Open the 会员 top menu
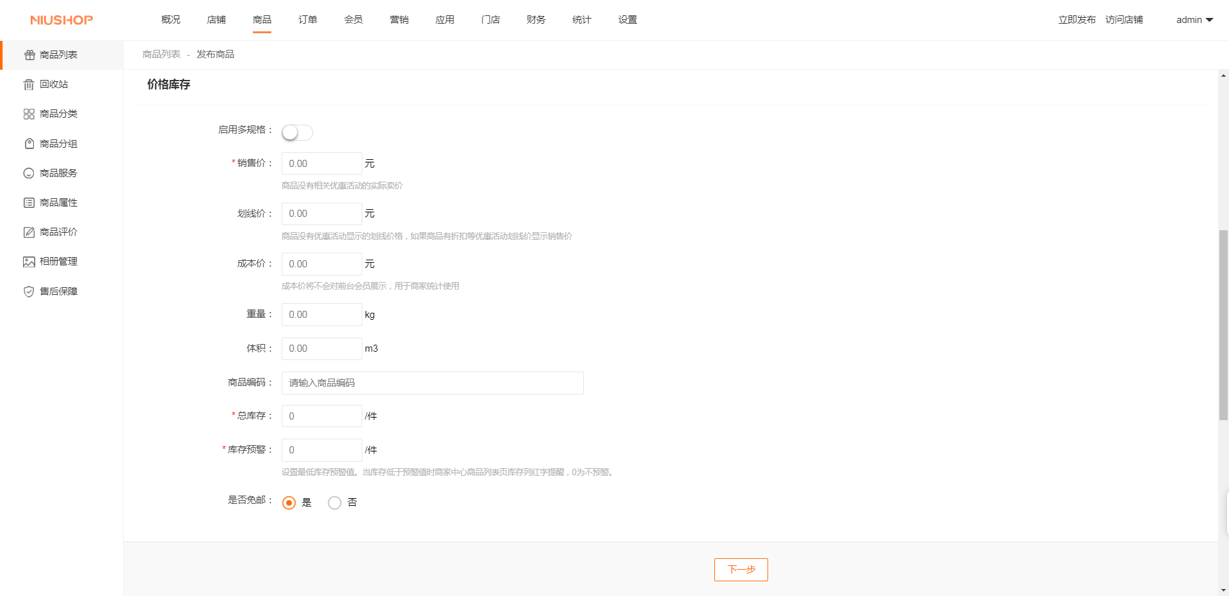The width and height of the screenshot is (1229, 596). (x=353, y=20)
